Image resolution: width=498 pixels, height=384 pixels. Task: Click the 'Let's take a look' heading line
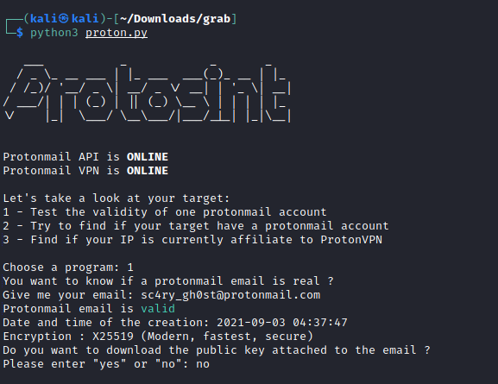[x=117, y=198]
